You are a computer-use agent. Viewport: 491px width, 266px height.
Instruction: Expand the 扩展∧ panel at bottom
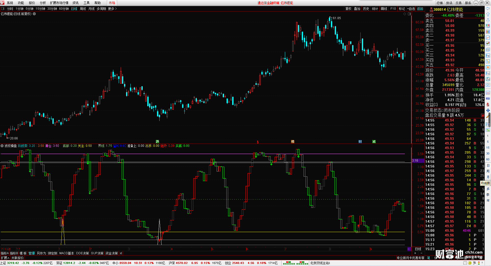pyautogui.click(x=5, y=258)
